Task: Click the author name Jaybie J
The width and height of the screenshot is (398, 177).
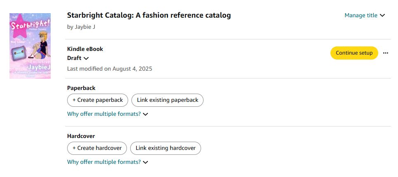Action: (x=82, y=27)
